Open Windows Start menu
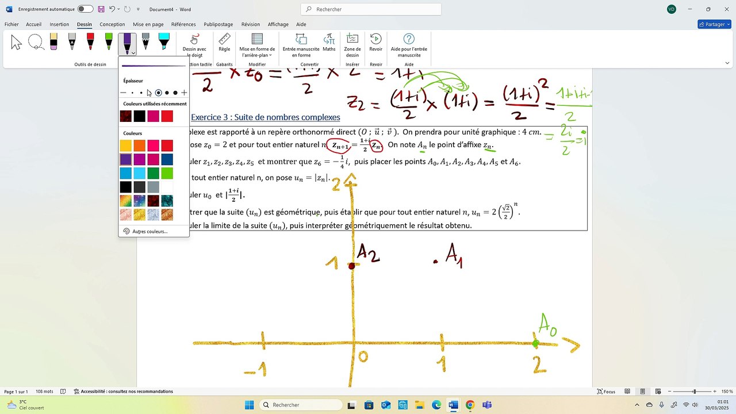 click(249, 405)
